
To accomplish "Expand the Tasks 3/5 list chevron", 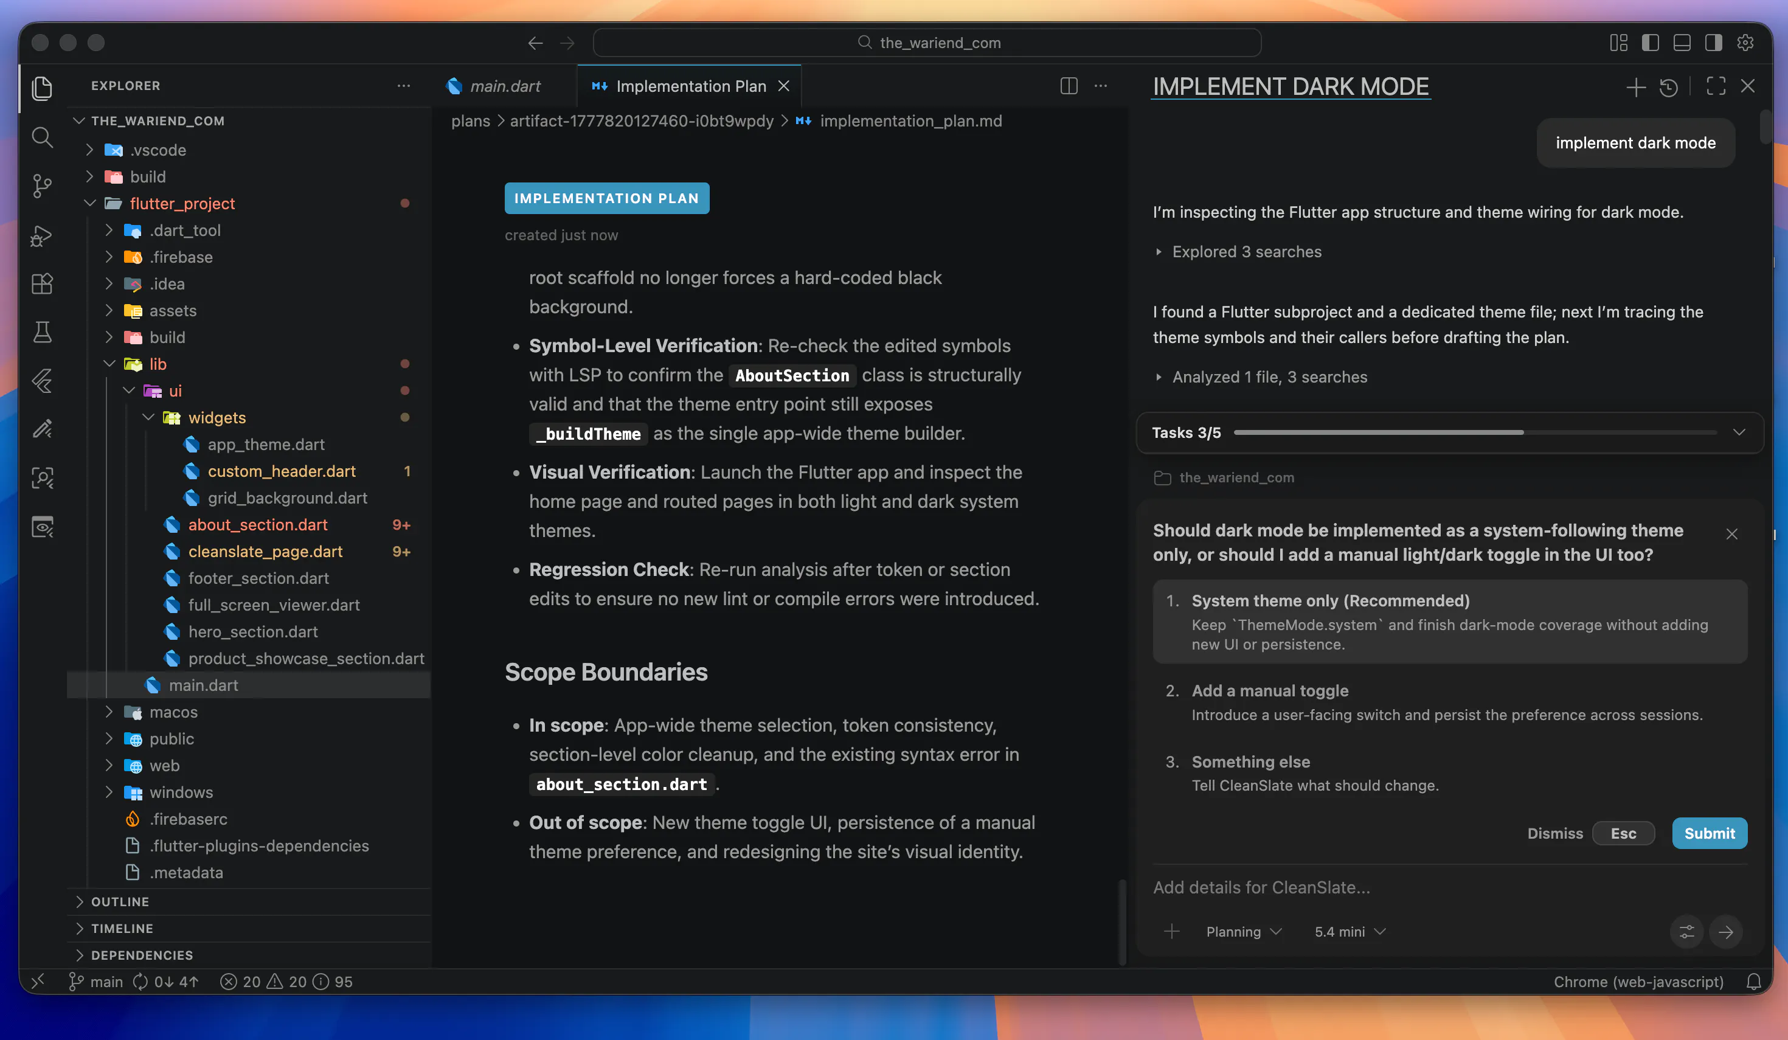I will pyautogui.click(x=1738, y=432).
